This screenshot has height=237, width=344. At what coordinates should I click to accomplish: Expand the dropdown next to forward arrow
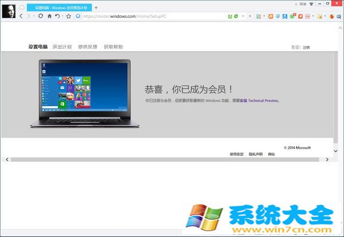click(x=34, y=16)
